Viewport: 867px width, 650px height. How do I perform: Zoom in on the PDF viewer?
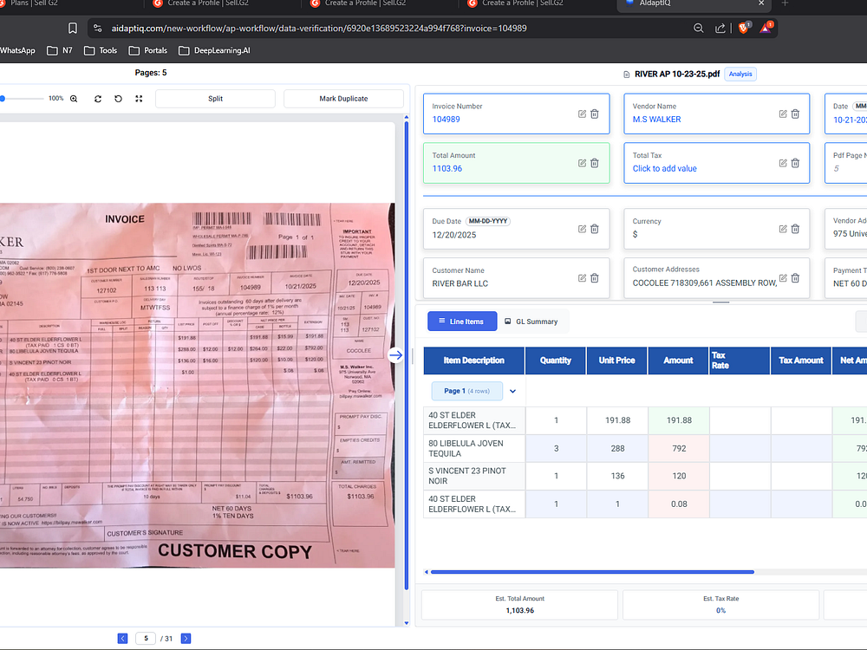click(x=74, y=99)
